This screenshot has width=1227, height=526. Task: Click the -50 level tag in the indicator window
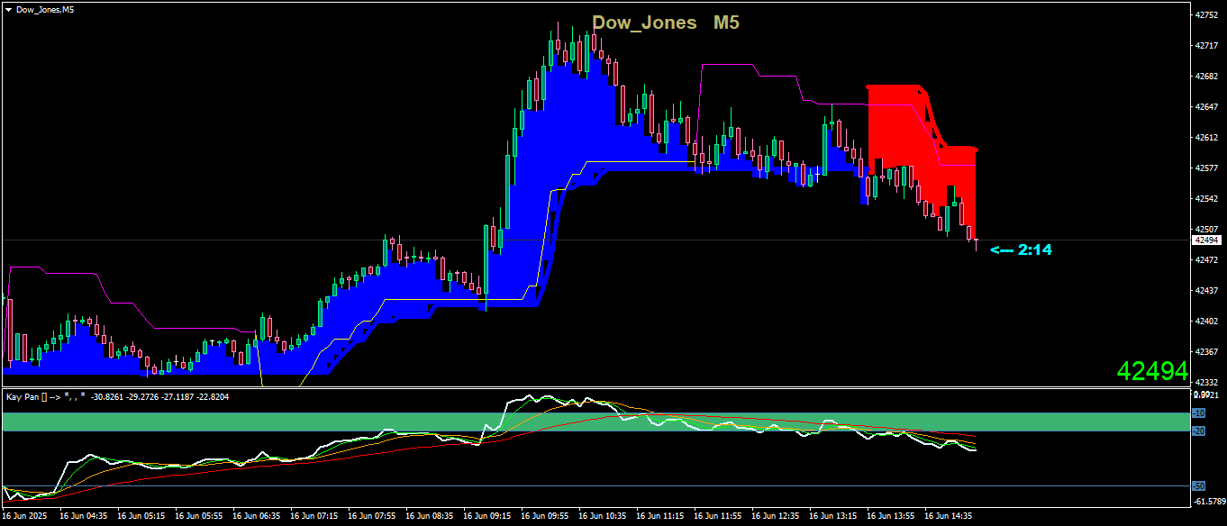click(x=1199, y=486)
